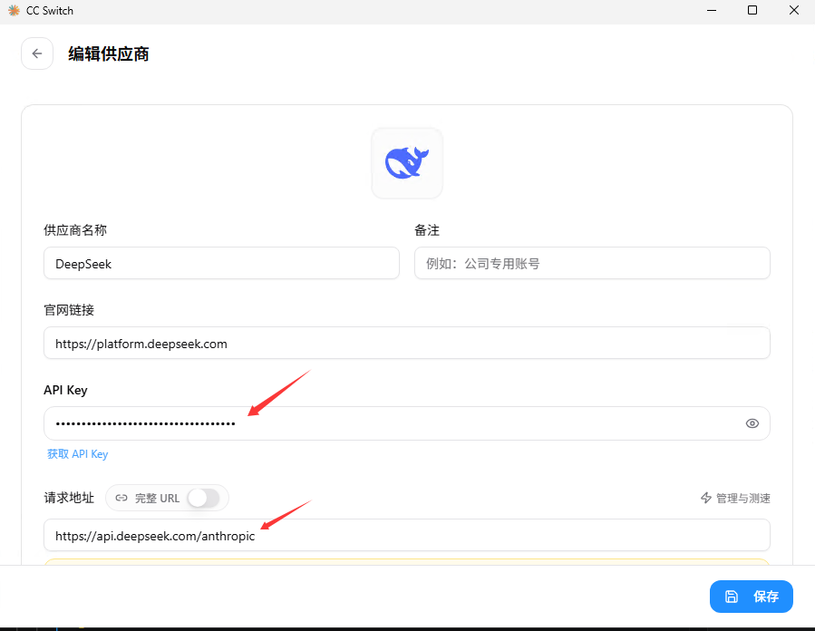The image size is (815, 631).
Task: Close the CC Switch window
Action: coord(793,10)
